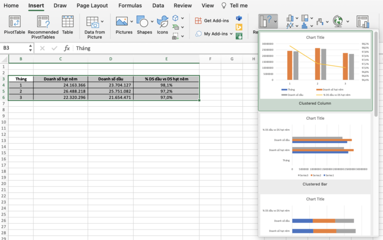Open the Pictures dropdown arrow
The image size is (383, 240).
point(132,21)
